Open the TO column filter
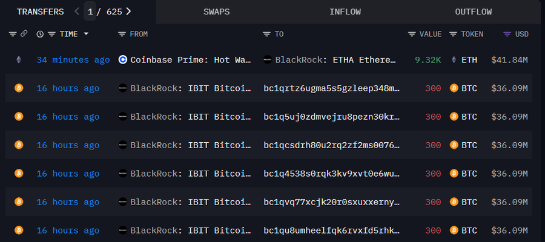This screenshot has height=242, width=545. coord(266,34)
